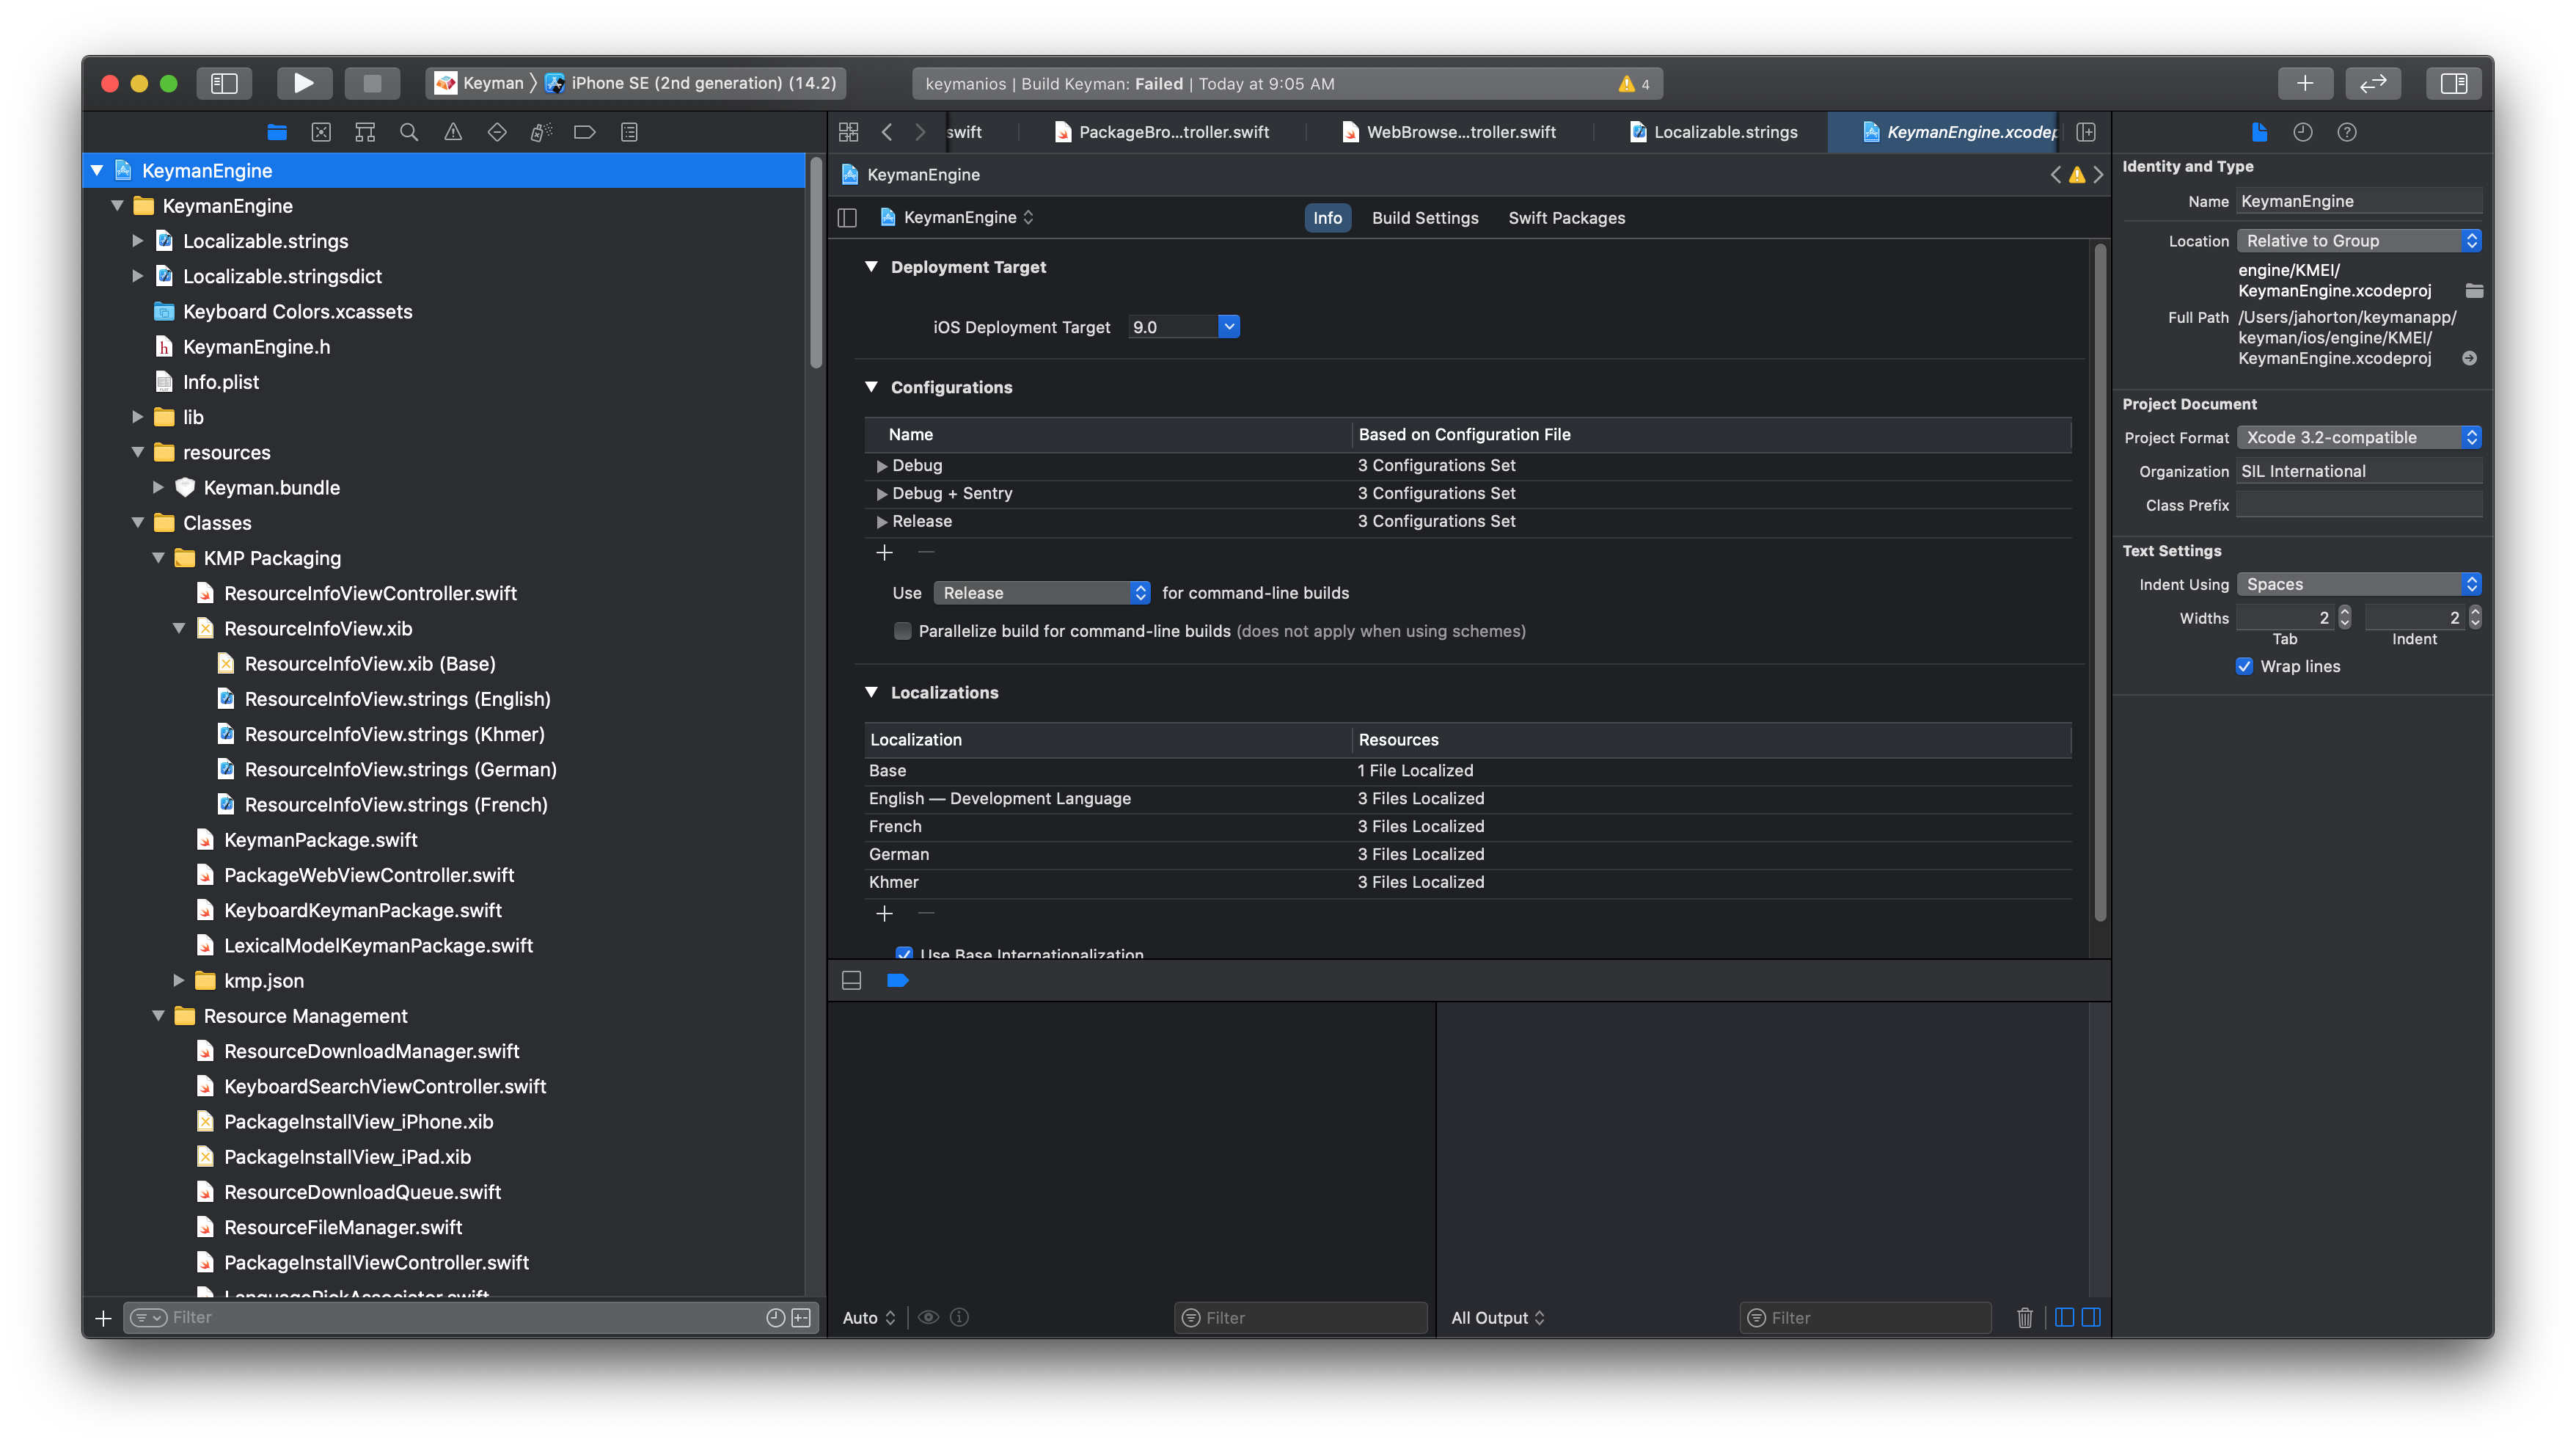The height and width of the screenshot is (1447, 2576).
Task: Open the Debug navigator
Action: pyautogui.click(x=541, y=132)
